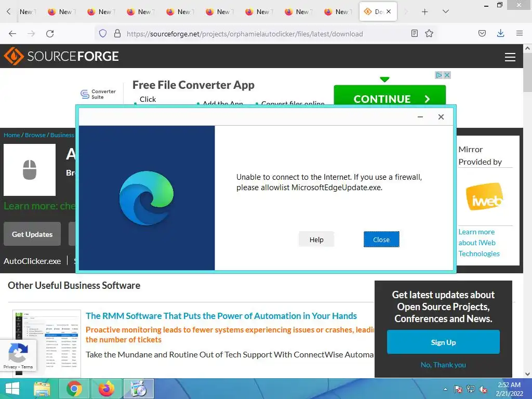Switch to the second New Tab
The height and width of the screenshot is (399, 532).
pos(60,12)
